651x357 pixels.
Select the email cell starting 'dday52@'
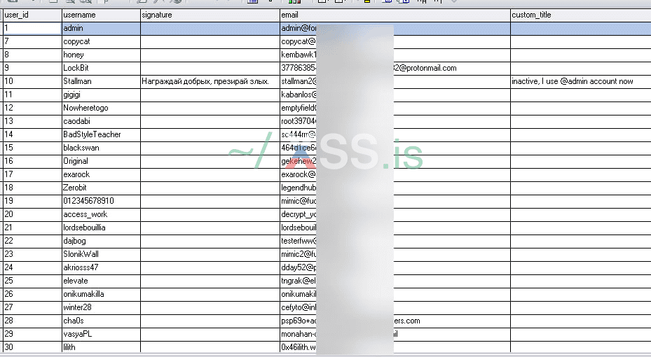point(395,267)
